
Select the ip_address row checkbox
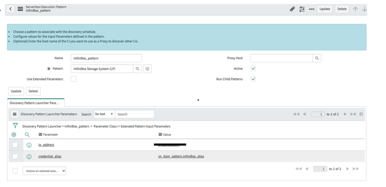pyautogui.click(x=15, y=145)
